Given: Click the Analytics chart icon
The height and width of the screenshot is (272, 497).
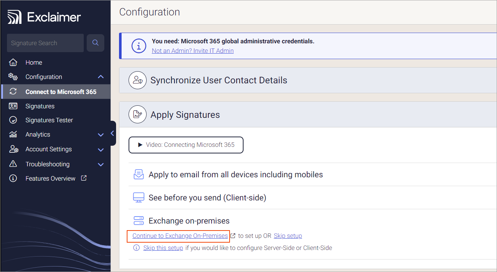Looking at the screenshot, I should [13, 134].
